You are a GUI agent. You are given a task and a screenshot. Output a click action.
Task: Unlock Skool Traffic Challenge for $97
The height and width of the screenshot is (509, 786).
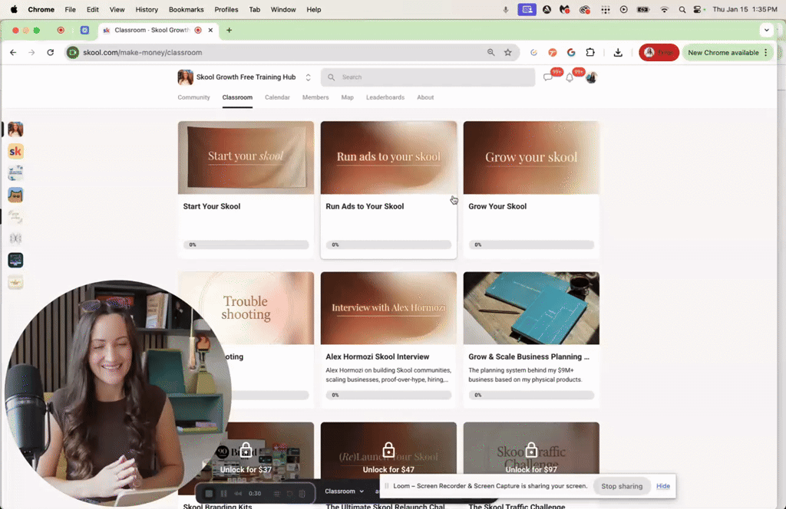[531, 469]
